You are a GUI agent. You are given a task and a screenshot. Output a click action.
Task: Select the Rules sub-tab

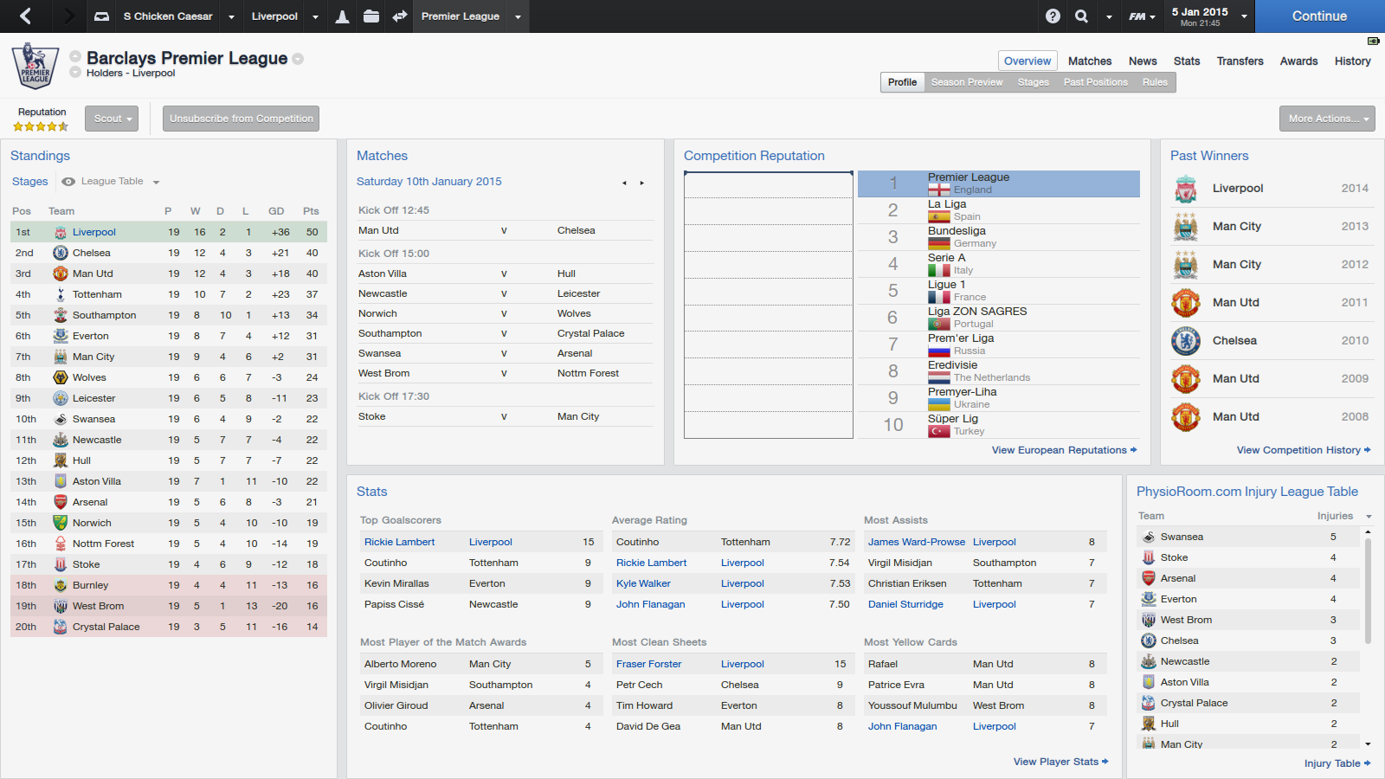(x=1155, y=82)
